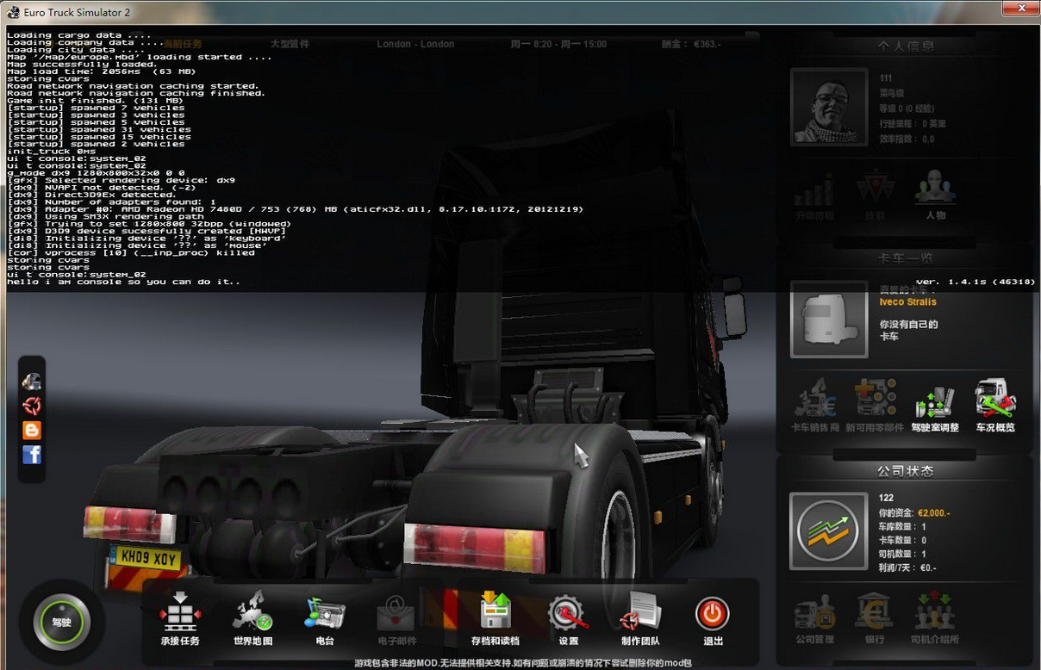The width and height of the screenshot is (1041, 670).
Task: Click console line 'Road network navigation caching finished.'
Action: [135, 93]
